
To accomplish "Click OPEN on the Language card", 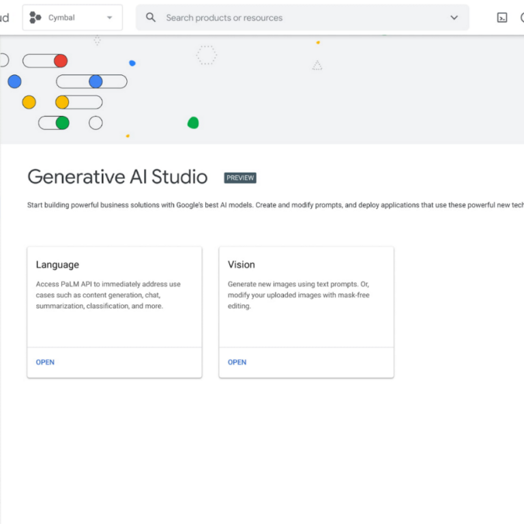I will (x=45, y=362).
